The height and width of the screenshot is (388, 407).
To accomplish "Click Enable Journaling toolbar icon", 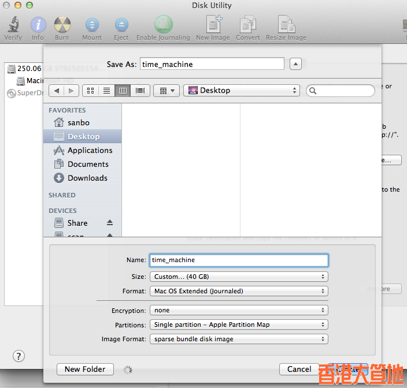I will pos(163,24).
